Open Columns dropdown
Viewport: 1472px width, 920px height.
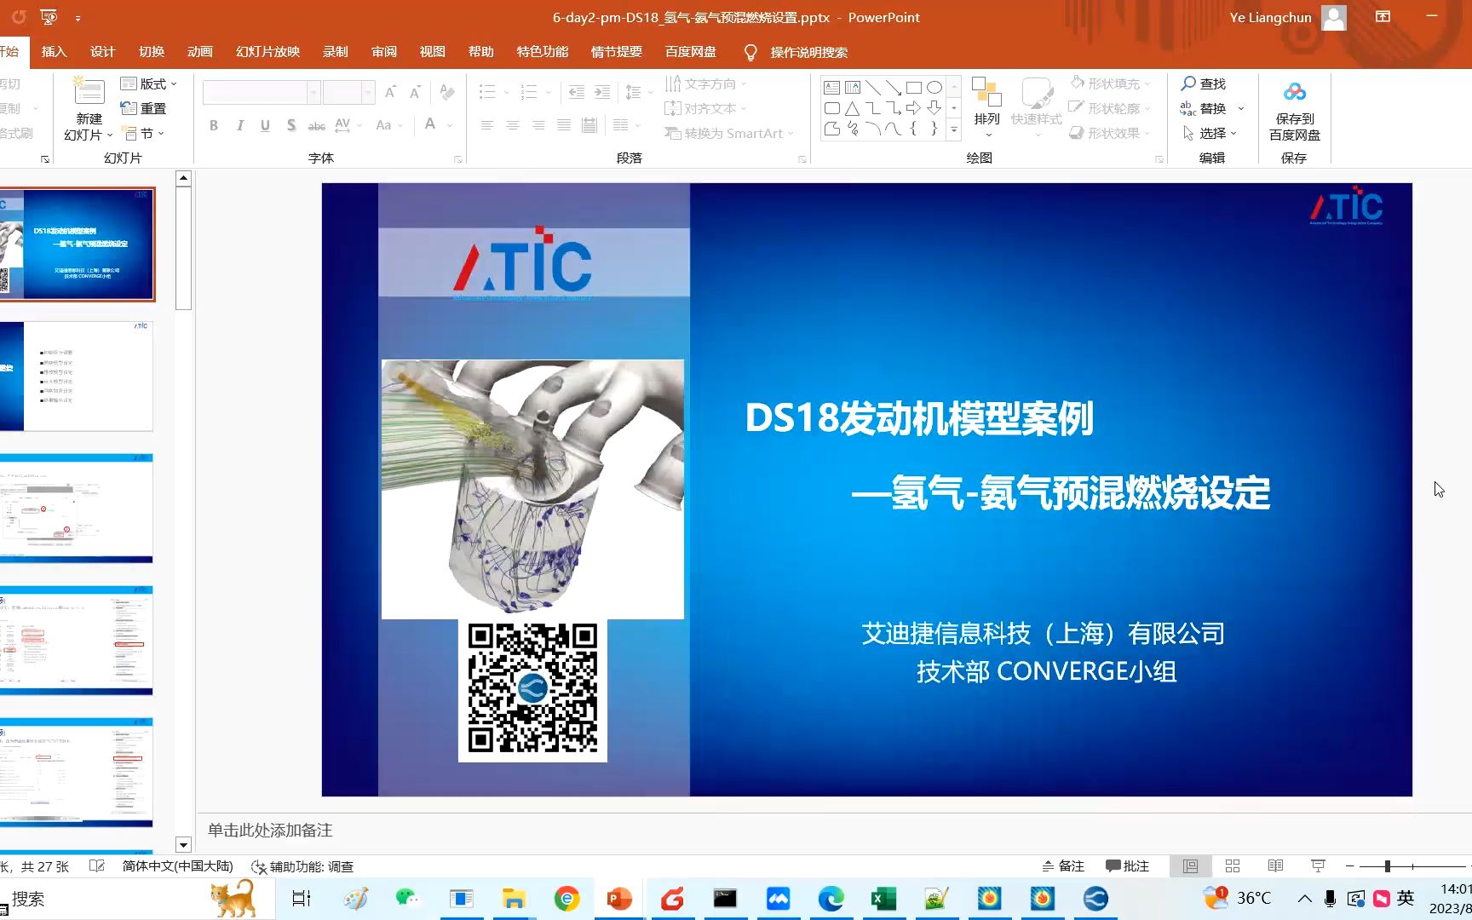[x=626, y=125]
